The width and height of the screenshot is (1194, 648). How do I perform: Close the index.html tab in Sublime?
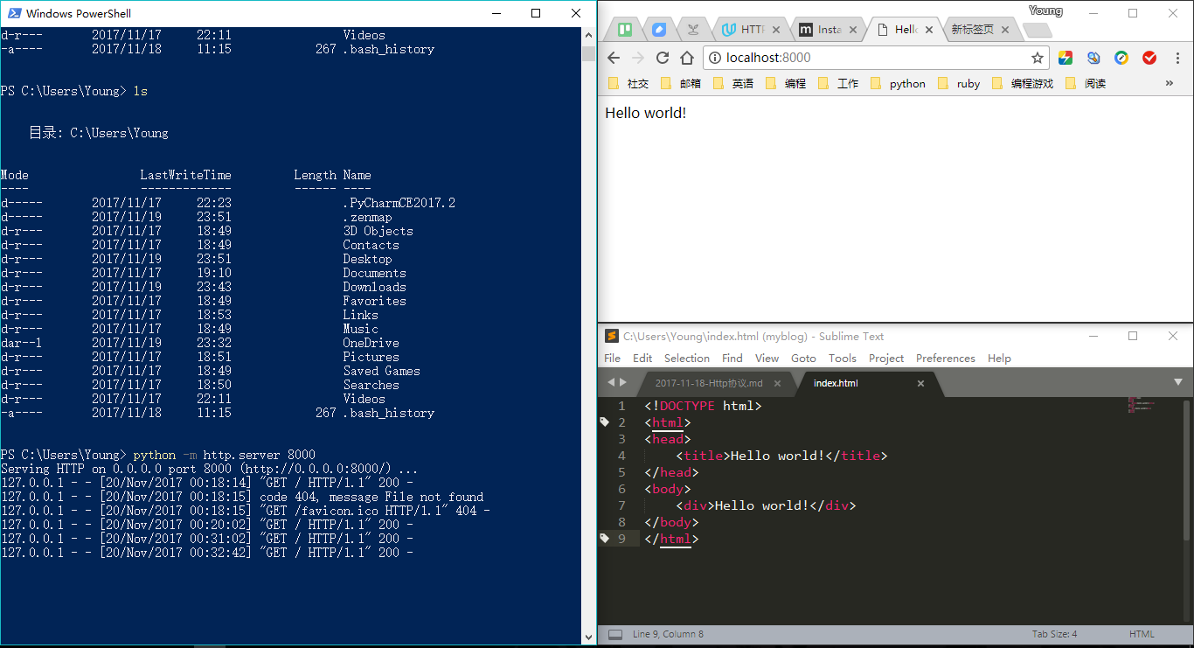point(920,383)
